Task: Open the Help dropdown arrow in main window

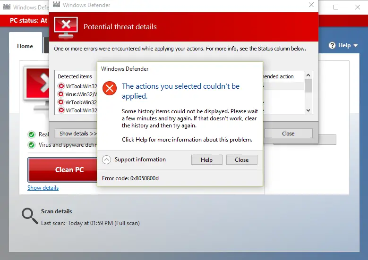Action: [x=356, y=45]
